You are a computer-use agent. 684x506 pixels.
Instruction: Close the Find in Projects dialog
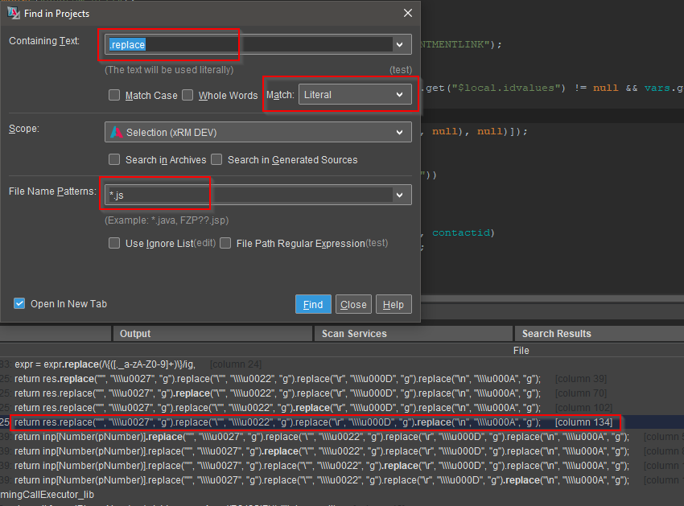point(408,13)
